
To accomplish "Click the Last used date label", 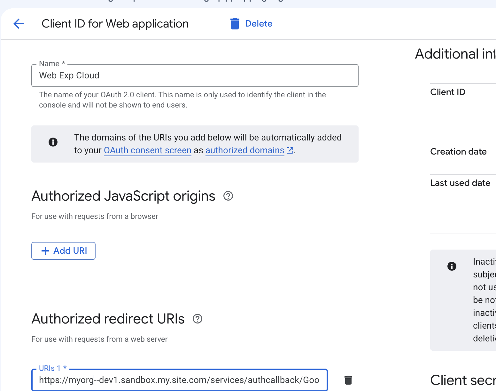I will 460,183.
